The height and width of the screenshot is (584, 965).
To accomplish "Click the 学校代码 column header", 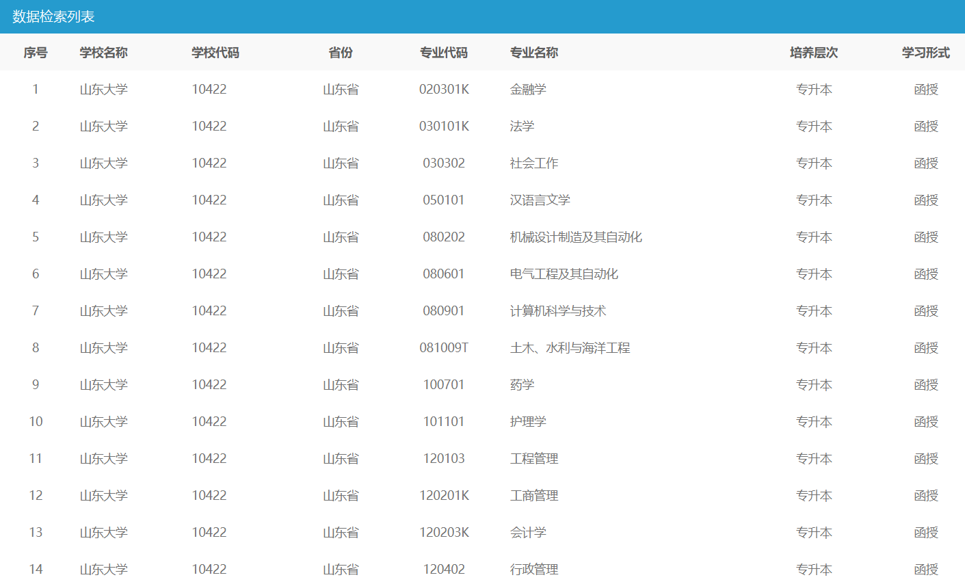I will pos(215,53).
